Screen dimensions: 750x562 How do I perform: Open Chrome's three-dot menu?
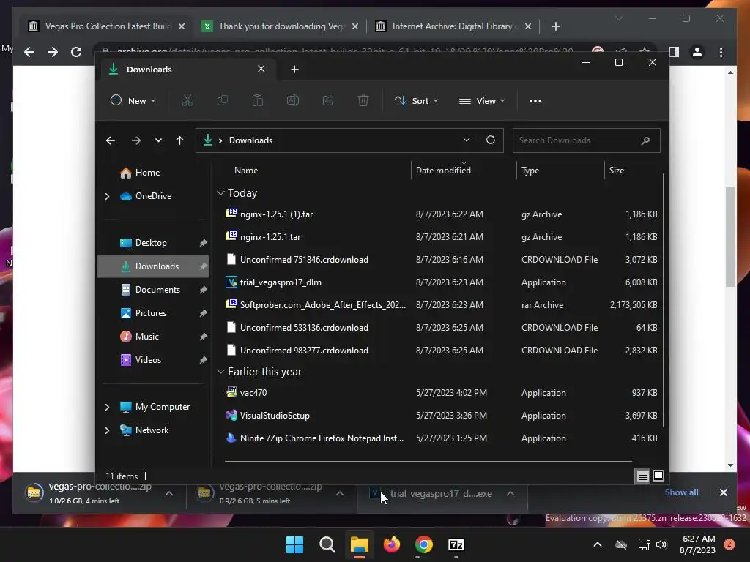721,52
